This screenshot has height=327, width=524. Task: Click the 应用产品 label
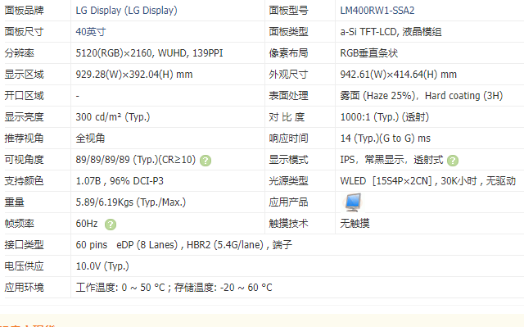click(288, 202)
